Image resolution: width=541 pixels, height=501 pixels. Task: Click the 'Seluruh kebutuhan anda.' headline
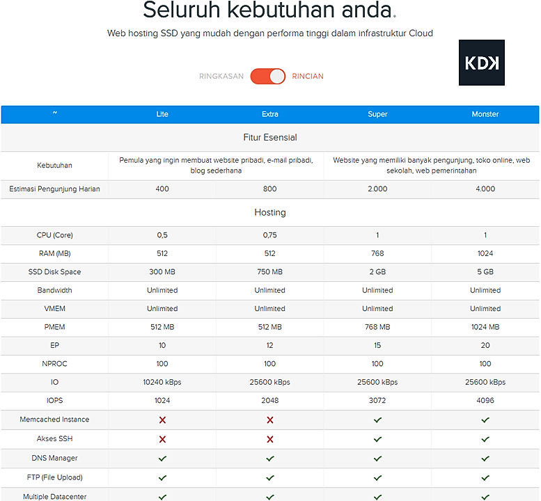point(269,10)
